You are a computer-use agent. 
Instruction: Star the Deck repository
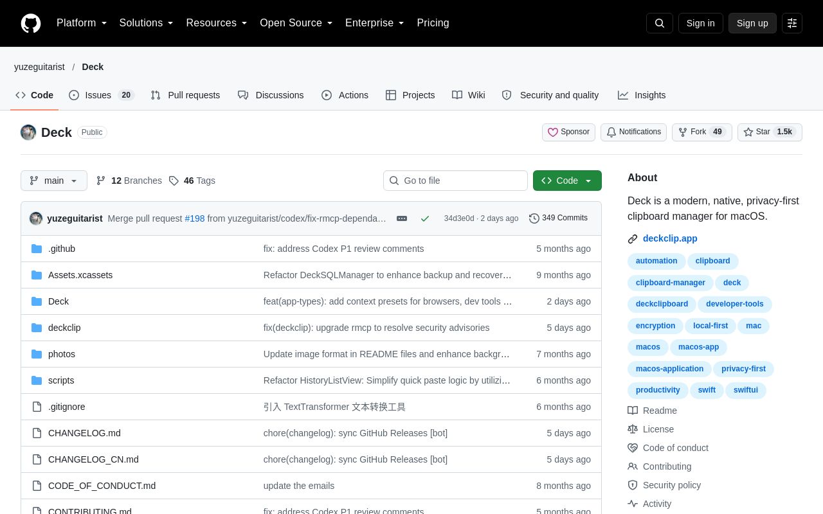tap(770, 132)
